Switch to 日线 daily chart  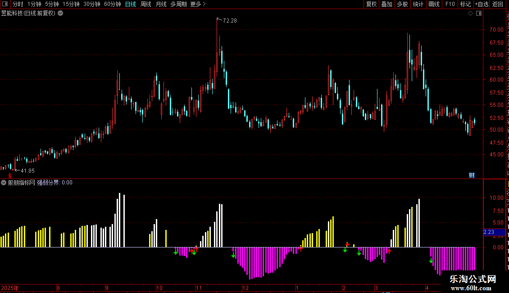131,4
